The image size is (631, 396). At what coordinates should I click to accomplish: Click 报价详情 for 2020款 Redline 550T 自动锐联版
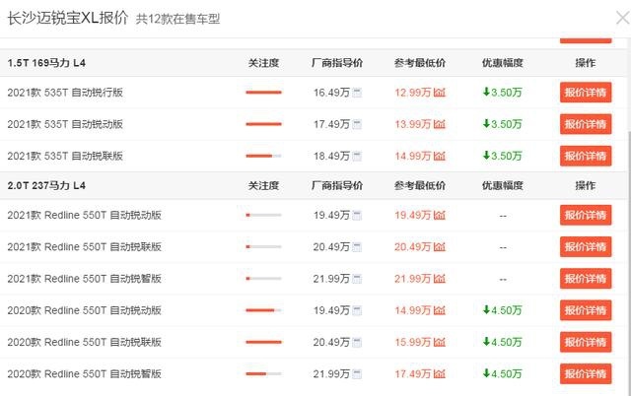[586, 342]
